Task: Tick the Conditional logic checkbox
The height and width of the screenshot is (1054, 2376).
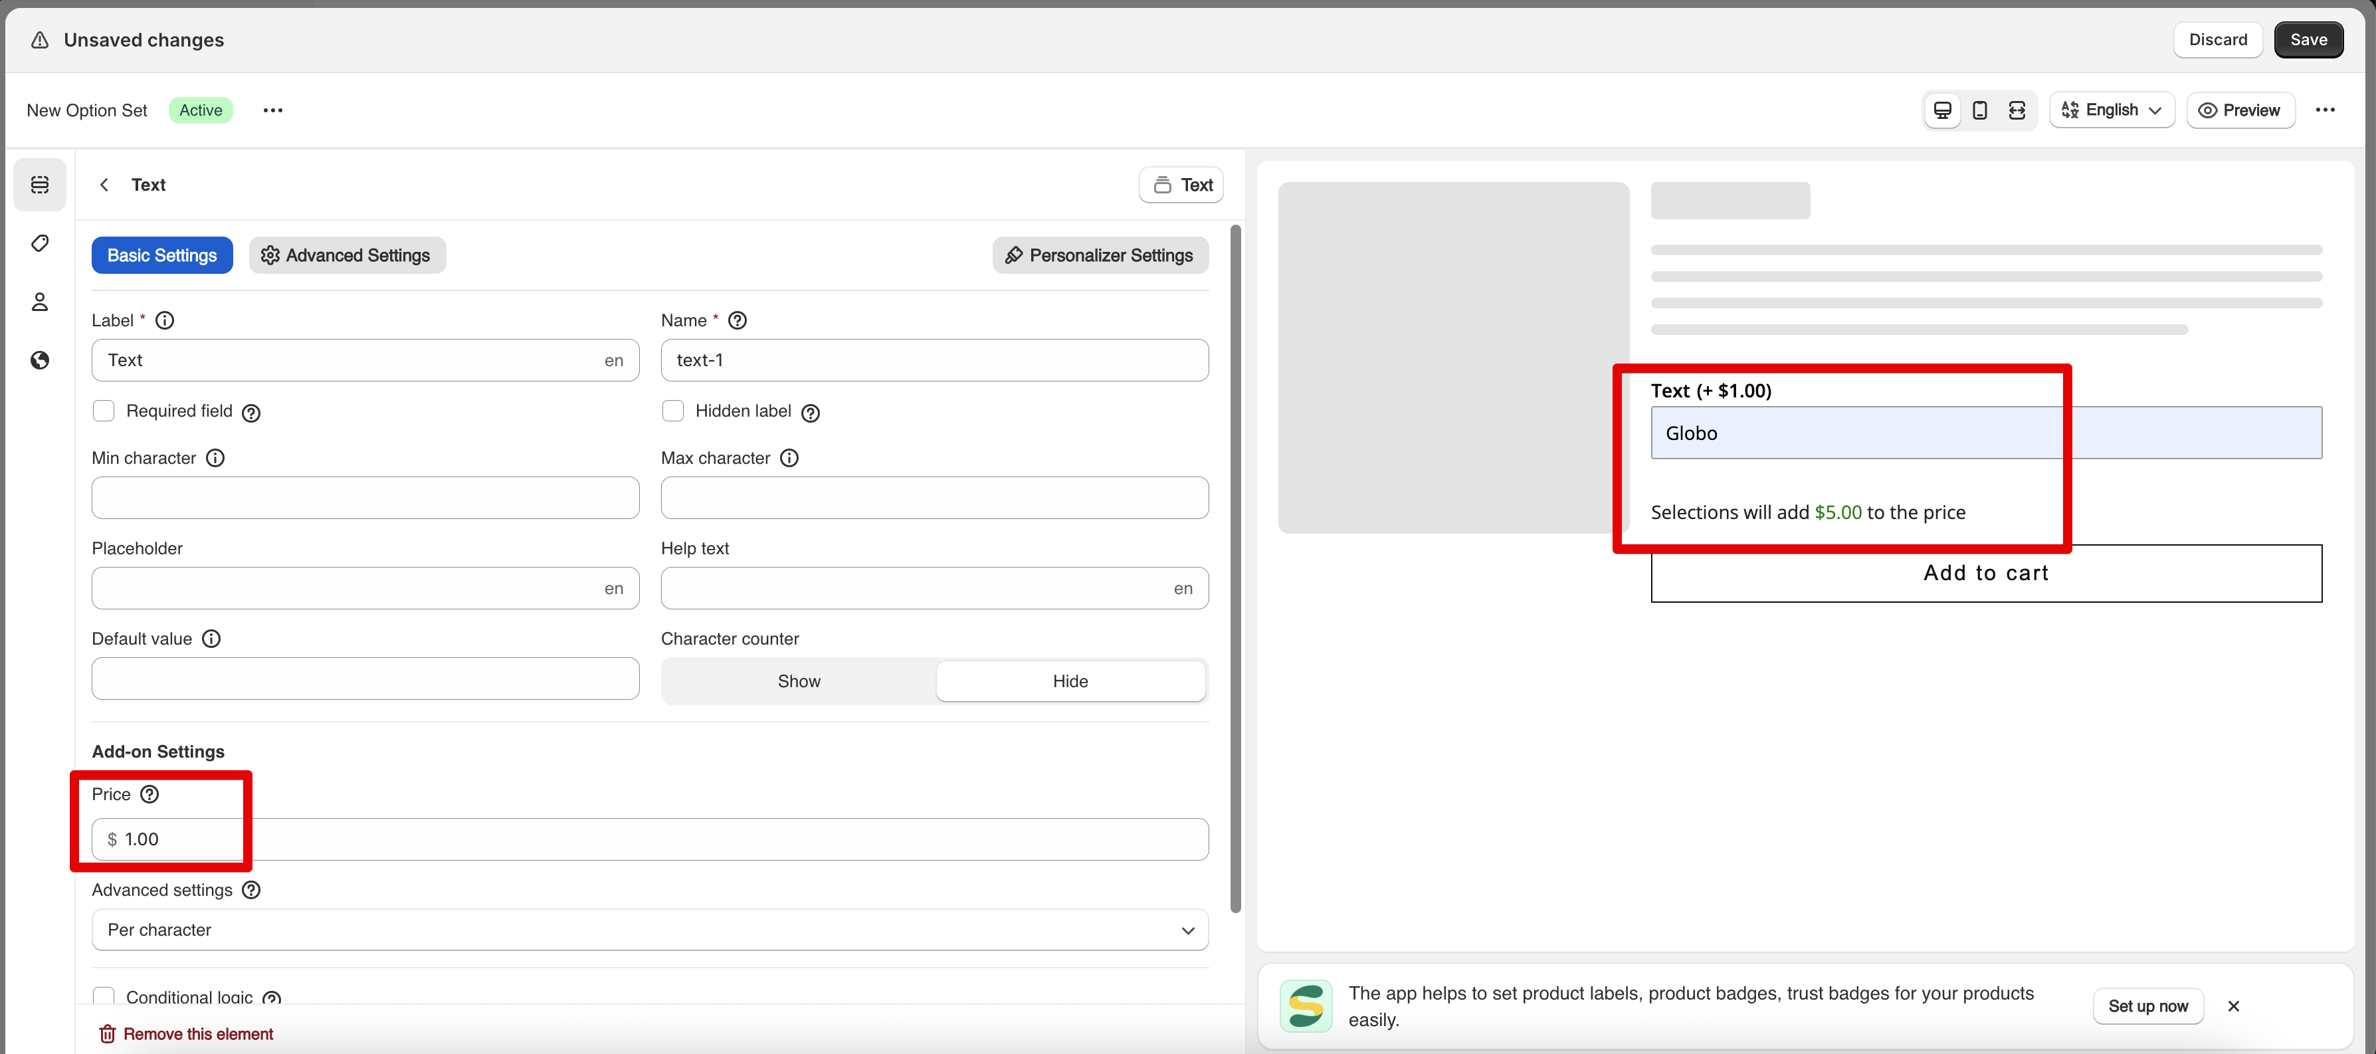Action: pyautogui.click(x=103, y=996)
